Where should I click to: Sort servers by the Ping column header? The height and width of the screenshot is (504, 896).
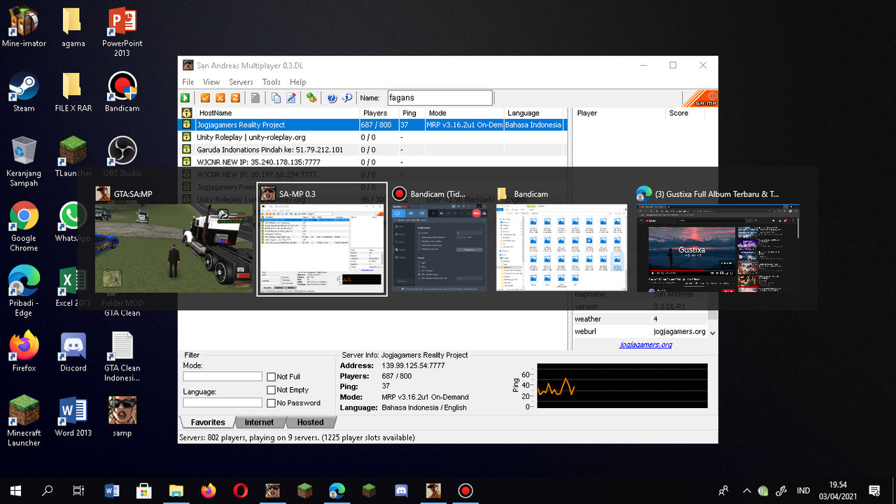point(412,113)
